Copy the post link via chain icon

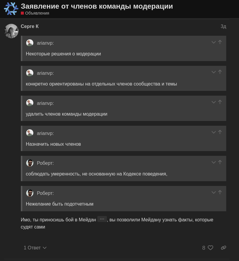click(224, 248)
